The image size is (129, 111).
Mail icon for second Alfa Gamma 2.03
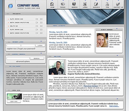click(41, 29)
